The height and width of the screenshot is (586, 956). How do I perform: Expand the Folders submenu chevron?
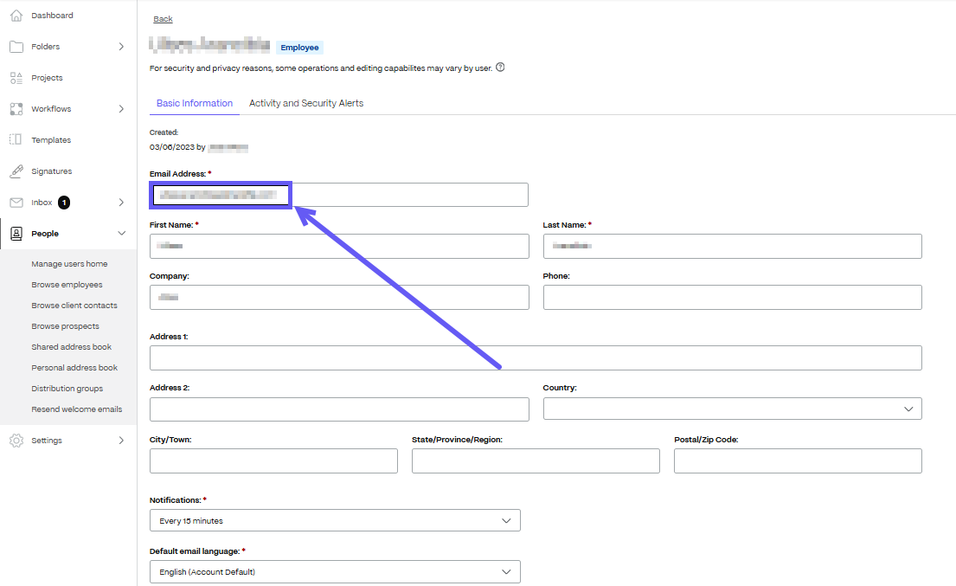click(x=121, y=47)
